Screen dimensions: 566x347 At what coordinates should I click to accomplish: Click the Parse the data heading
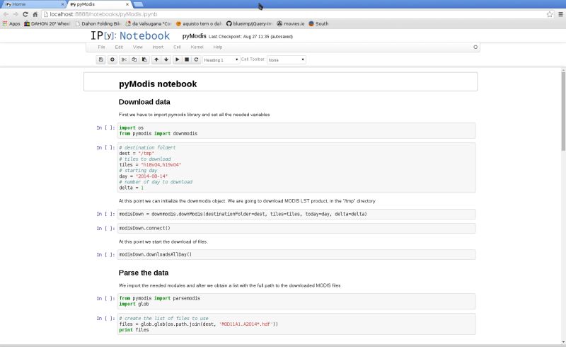coord(144,273)
